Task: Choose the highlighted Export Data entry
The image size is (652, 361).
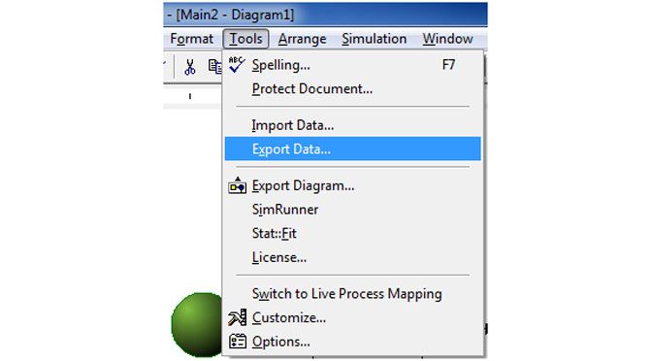Action: (x=352, y=148)
